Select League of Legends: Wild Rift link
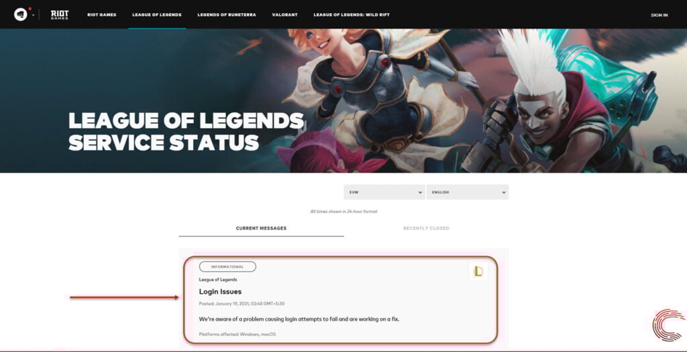 pos(352,15)
